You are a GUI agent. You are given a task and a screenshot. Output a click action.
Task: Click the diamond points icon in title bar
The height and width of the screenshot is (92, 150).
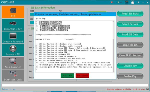tap(118, 2)
